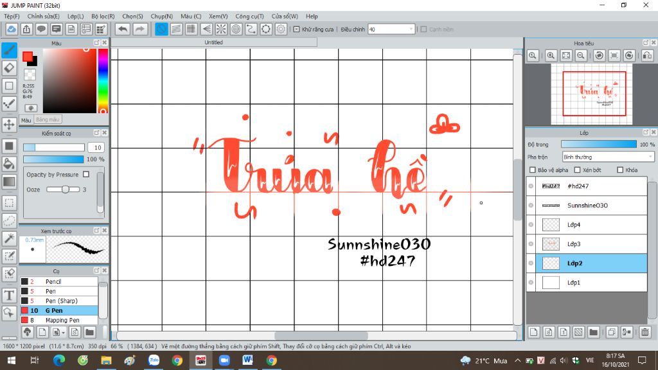Toggle visibility of Sunnshine030 layer

(531, 205)
